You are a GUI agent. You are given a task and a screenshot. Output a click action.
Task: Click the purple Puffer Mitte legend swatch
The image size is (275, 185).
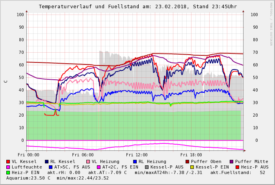coord(232,161)
